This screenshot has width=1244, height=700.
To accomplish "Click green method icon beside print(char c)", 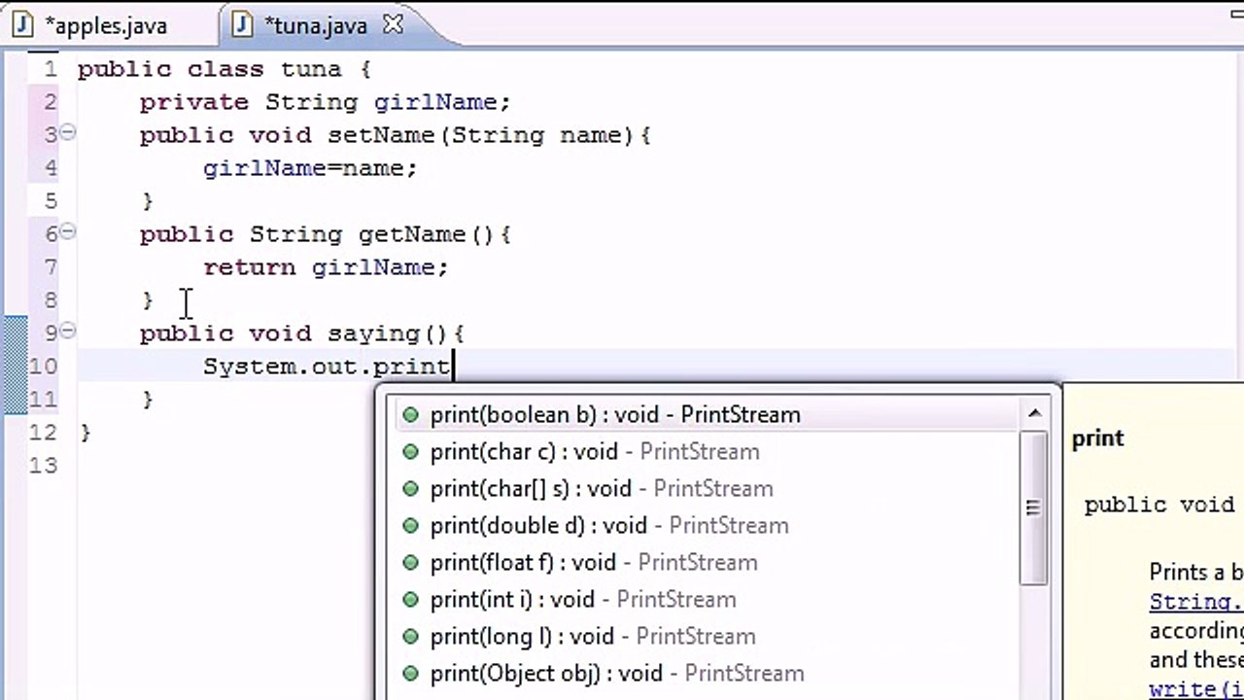I will 410,452.
